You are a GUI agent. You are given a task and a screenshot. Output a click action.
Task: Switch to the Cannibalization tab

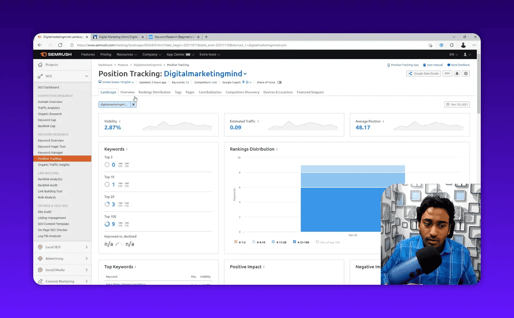click(x=210, y=92)
